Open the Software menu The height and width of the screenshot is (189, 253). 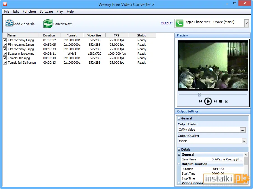[46, 11]
